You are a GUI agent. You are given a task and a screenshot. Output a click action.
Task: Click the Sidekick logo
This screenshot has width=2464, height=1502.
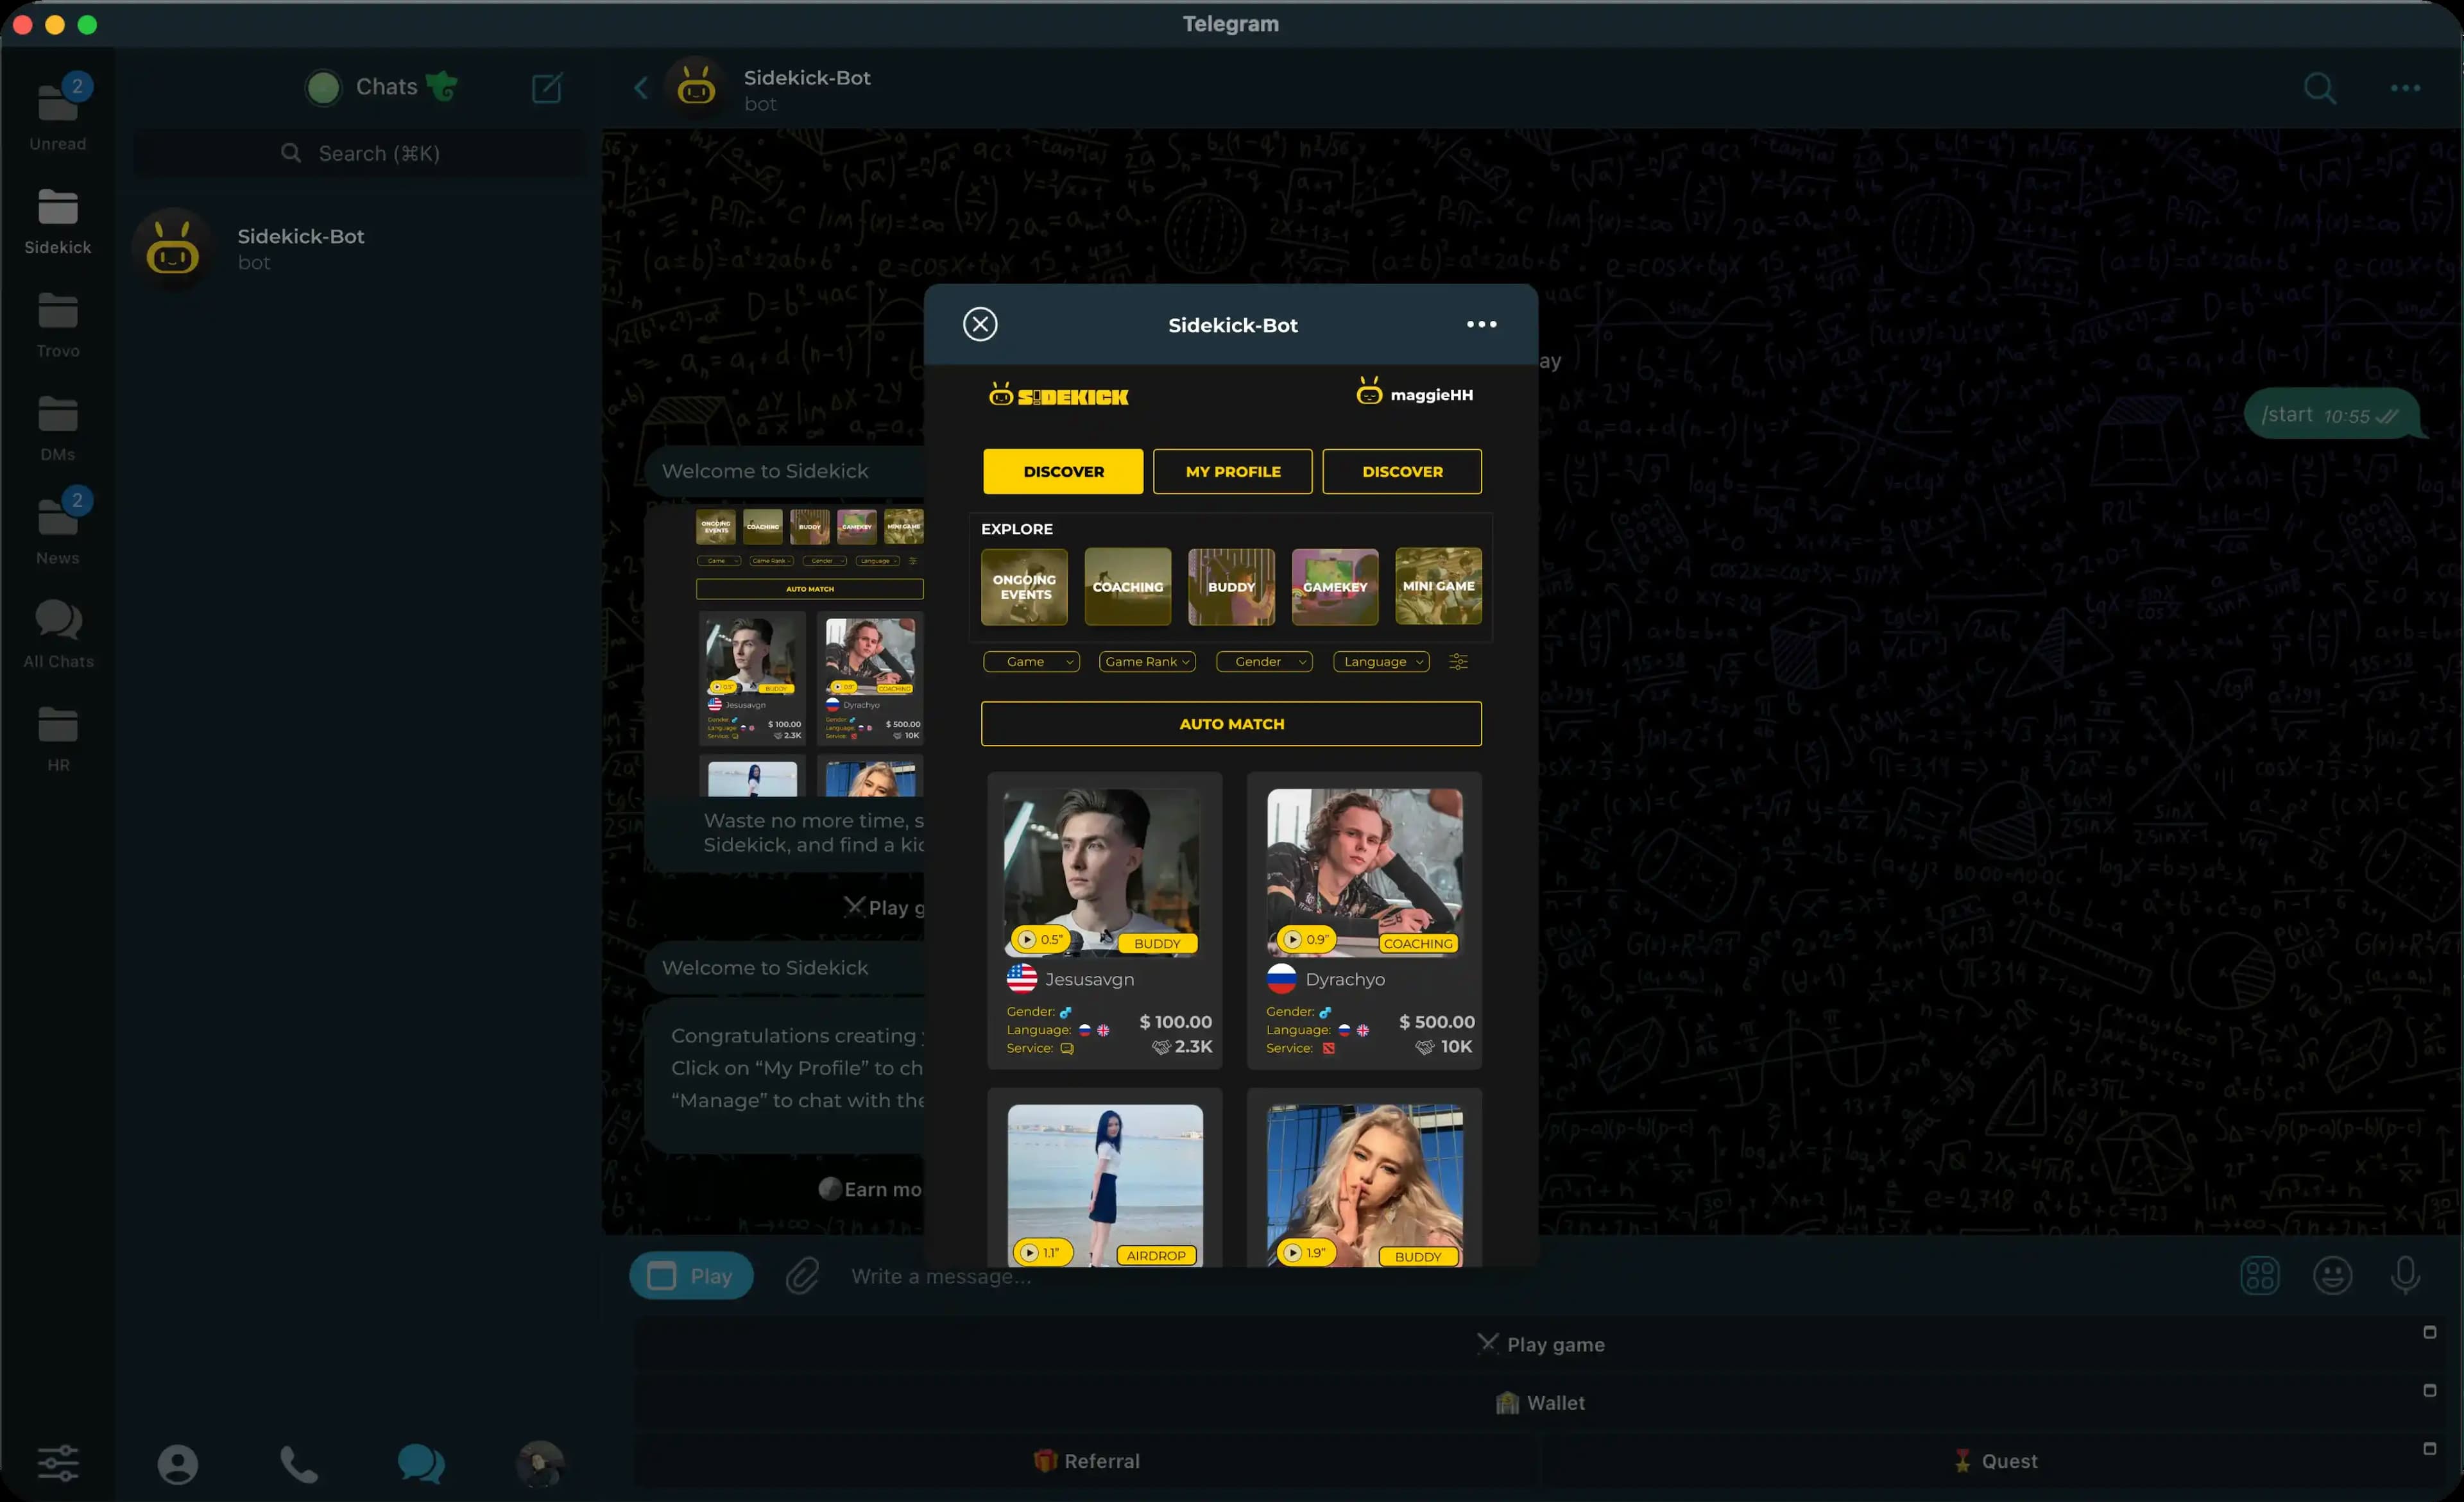coord(1058,395)
